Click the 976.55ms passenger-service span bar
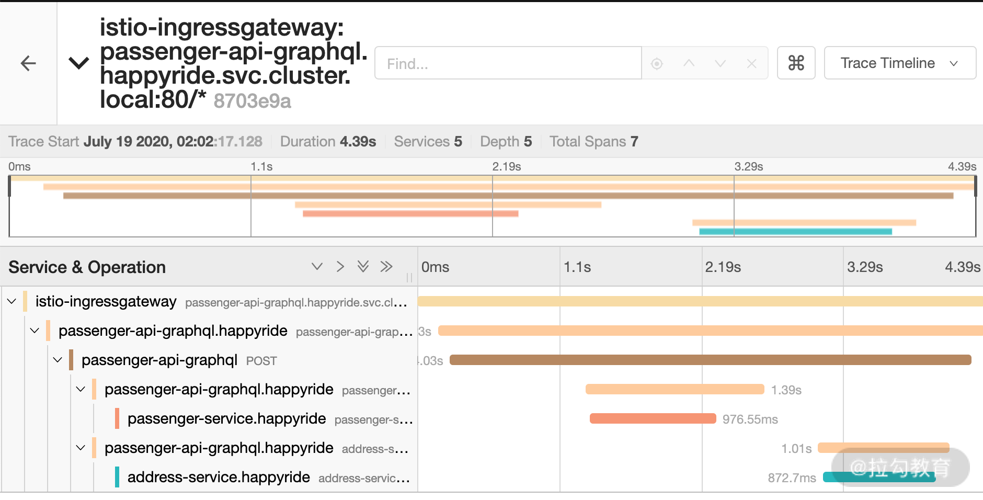The height and width of the screenshot is (500, 983). (653, 418)
